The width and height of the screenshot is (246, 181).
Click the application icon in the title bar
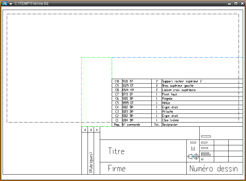(x=5, y=3)
